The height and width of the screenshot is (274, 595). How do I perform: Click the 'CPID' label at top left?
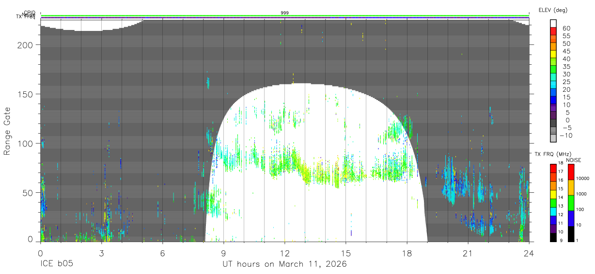pos(30,13)
